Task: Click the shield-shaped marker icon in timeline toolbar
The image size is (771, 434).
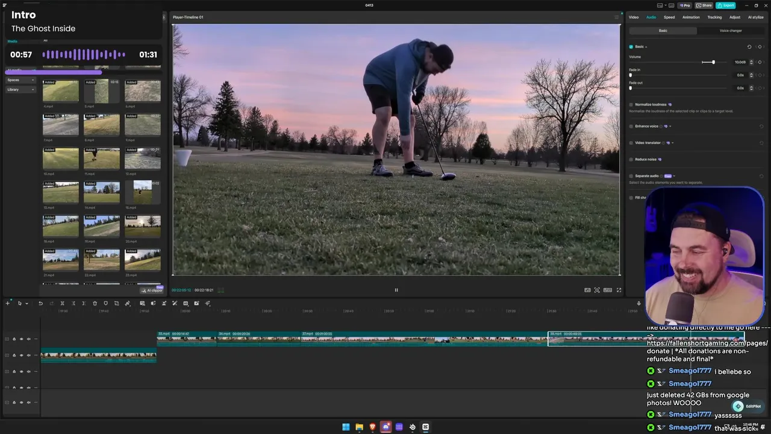Action: pyautogui.click(x=105, y=303)
